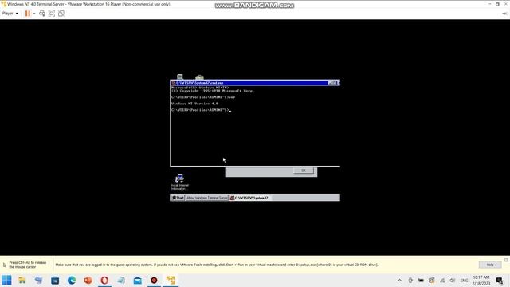Open the Windows 11 Start menu

6,280
